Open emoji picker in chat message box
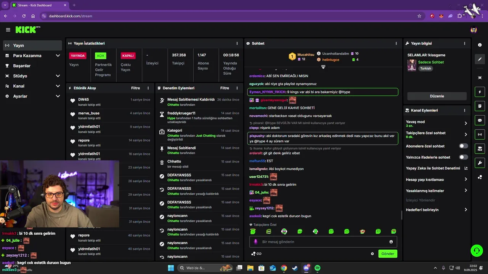Image resolution: width=488 pixels, height=274 pixels. click(391, 242)
